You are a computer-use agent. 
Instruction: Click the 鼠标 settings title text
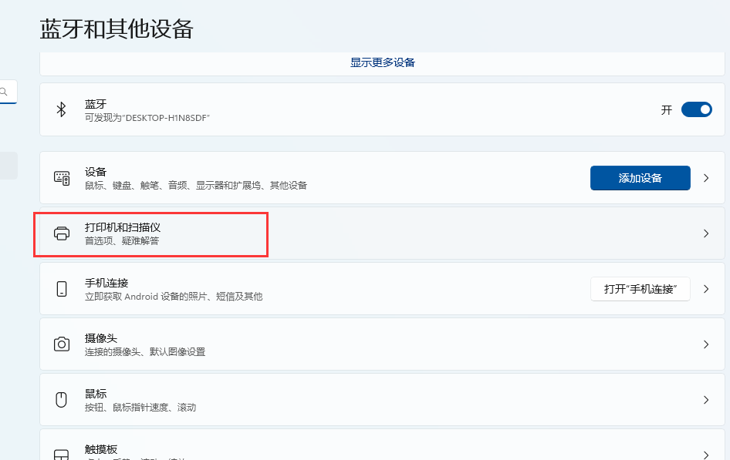(x=96, y=394)
